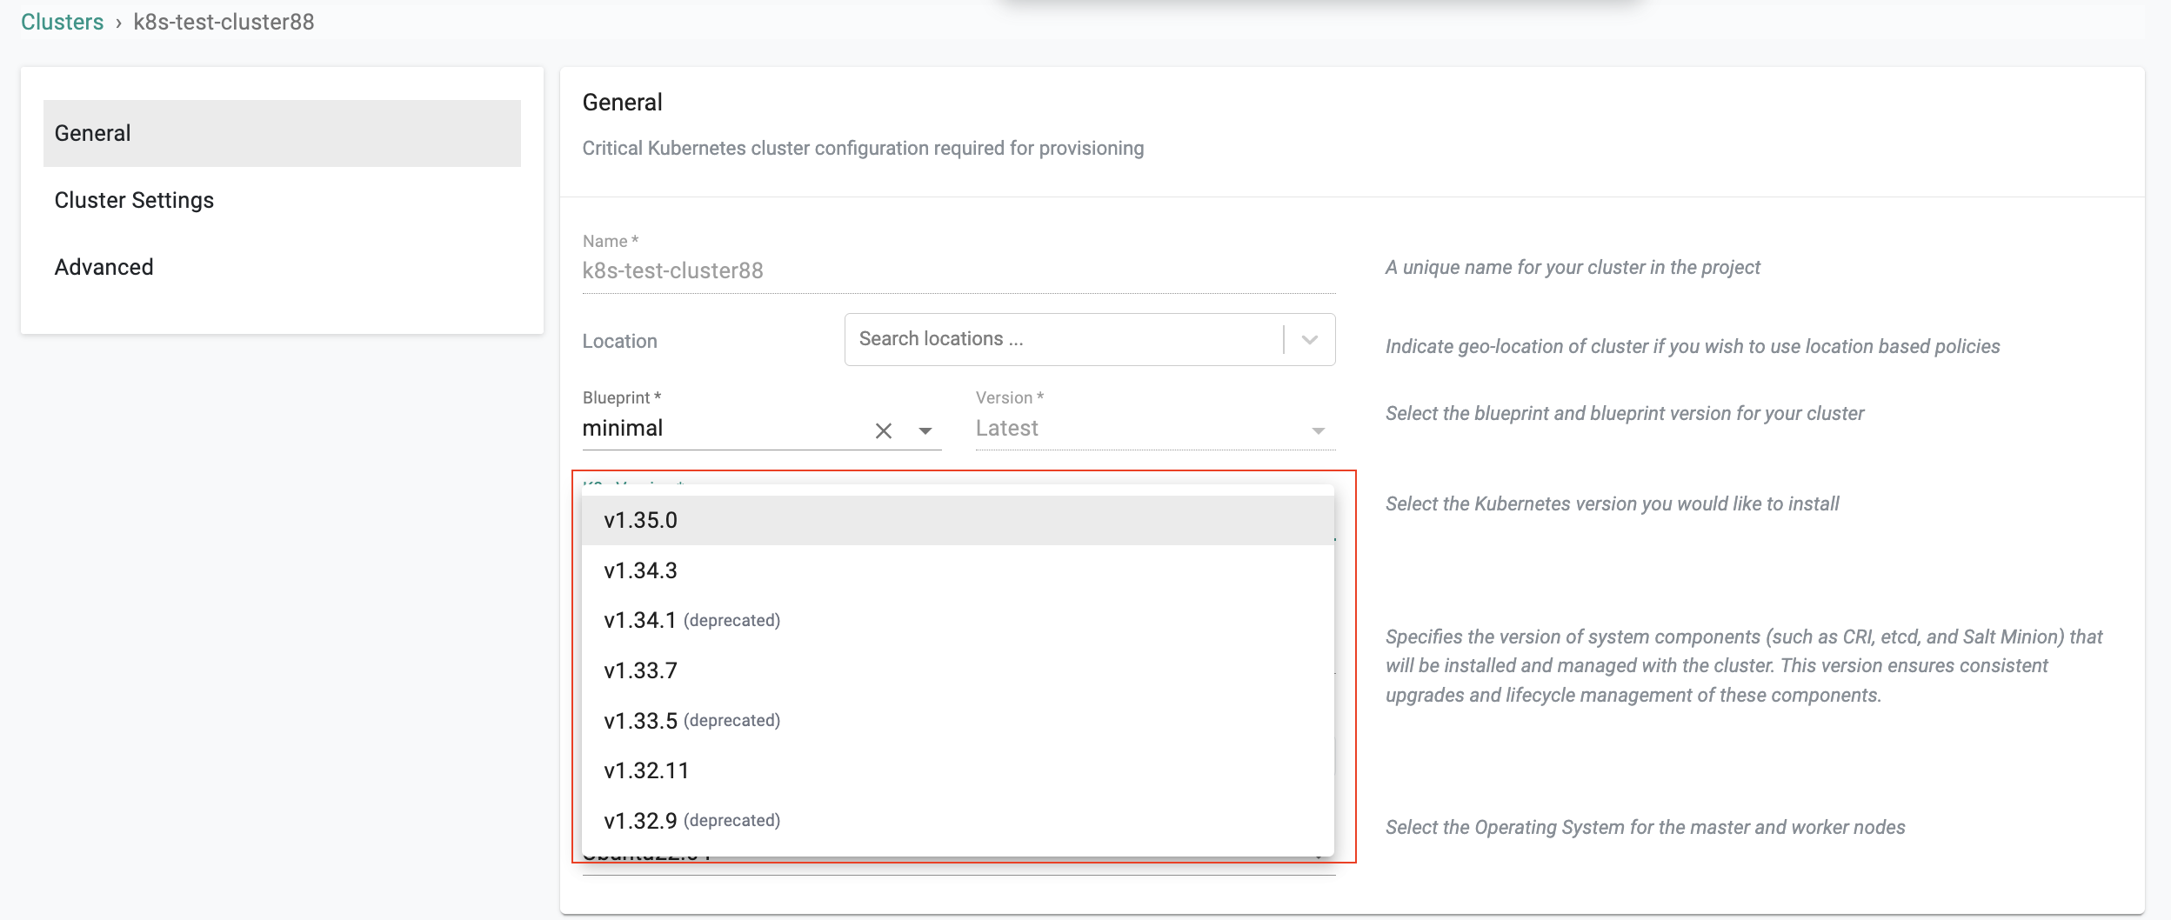Viewport: 2171px width, 920px height.
Task: Open the Clusters breadcrumb link
Action: pyautogui.click(x=62, y=22)
